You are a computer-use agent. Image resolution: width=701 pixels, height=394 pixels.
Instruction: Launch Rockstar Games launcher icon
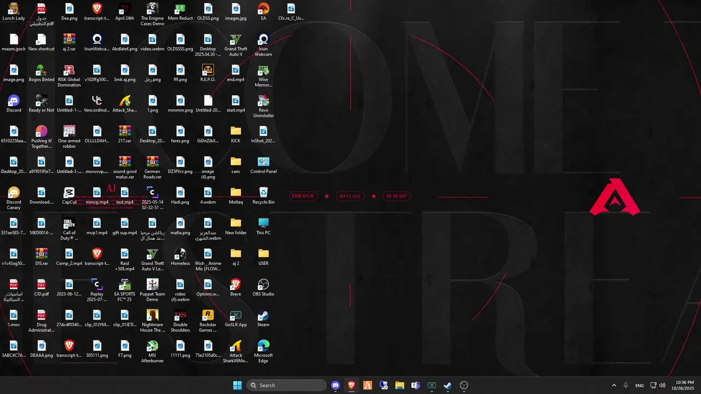(x=208, y=321)
